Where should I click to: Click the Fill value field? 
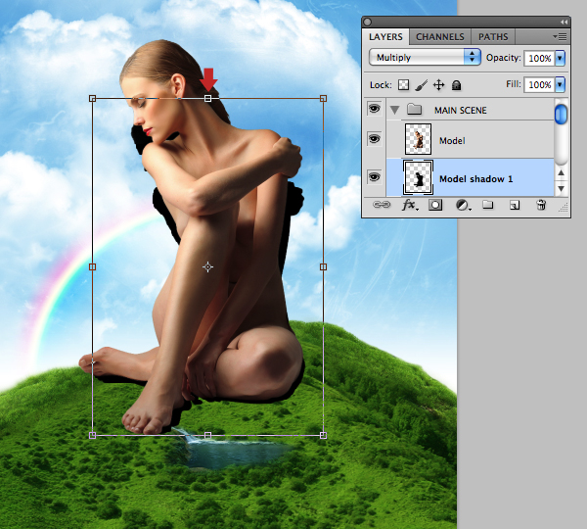tap(539, 84)
